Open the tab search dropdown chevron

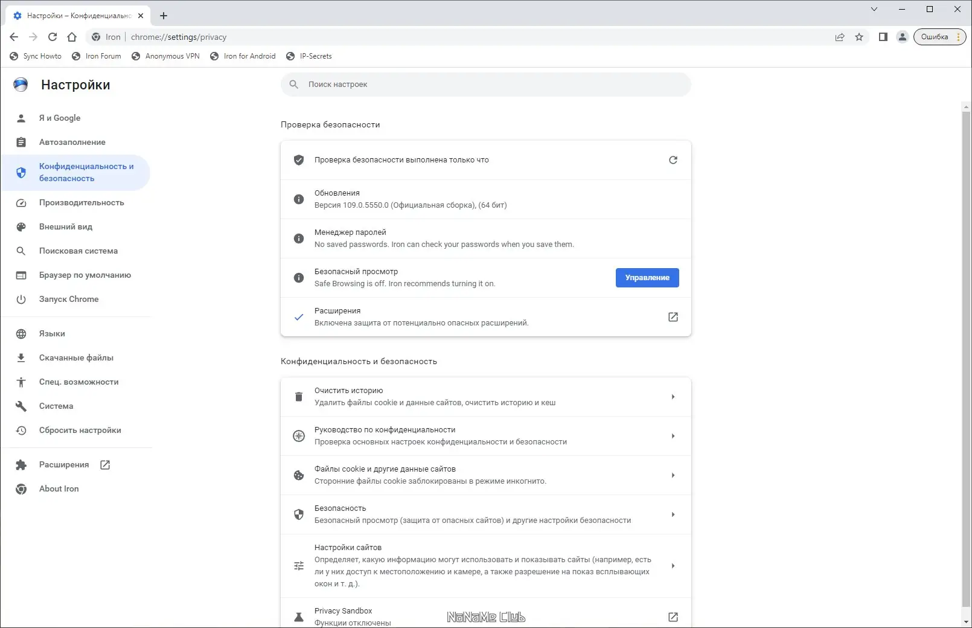click(874, 9)
